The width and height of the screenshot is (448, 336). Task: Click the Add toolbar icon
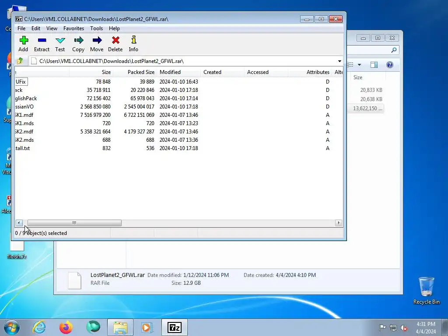[24, 44]
